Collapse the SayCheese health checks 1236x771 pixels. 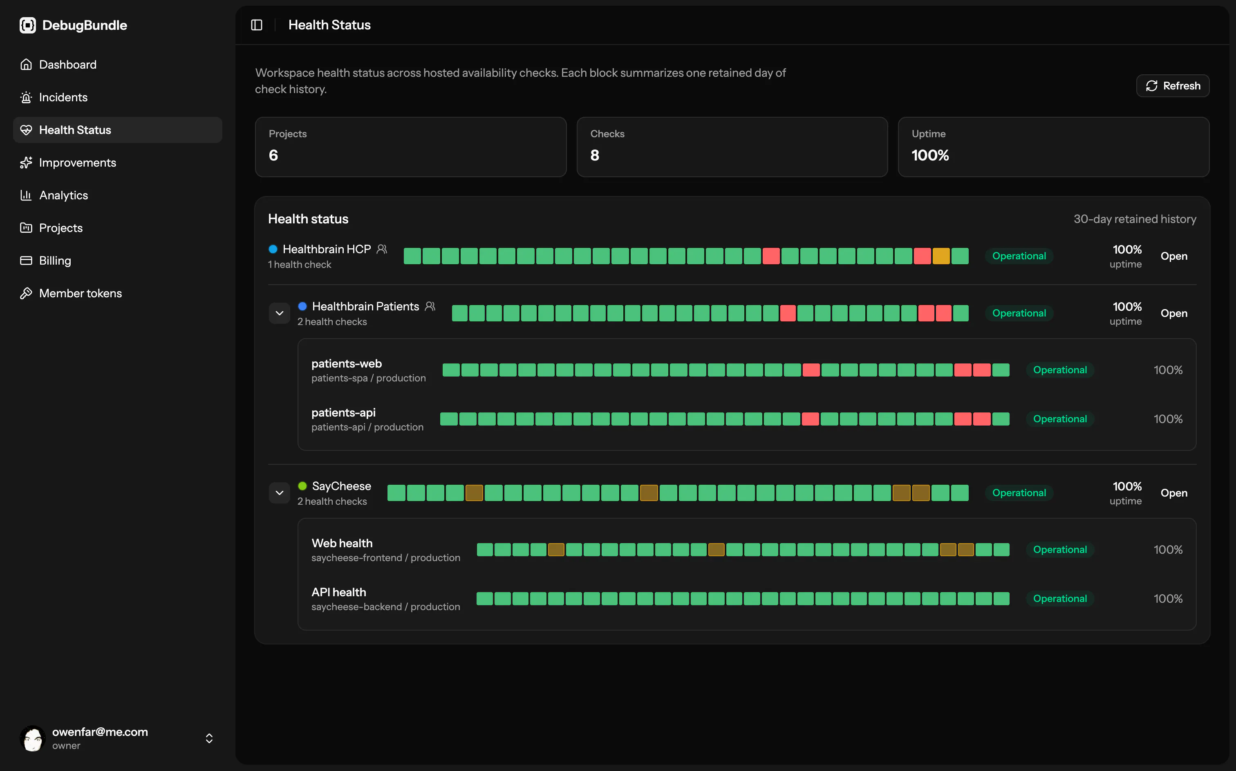pos(280,492)
